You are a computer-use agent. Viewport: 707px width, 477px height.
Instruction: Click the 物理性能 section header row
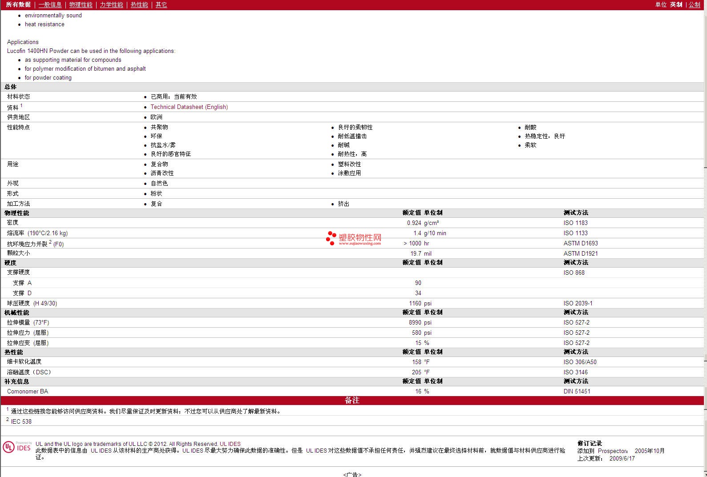(178, 213)
